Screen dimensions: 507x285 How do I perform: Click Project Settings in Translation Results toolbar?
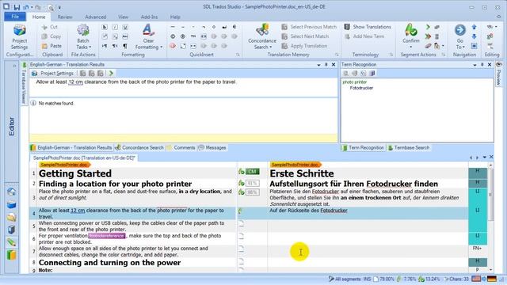(x=53, y=74)
